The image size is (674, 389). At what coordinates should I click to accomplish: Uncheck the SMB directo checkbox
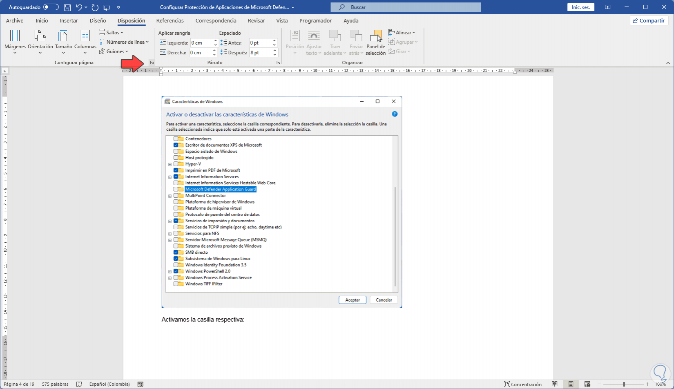[x=176, y=253]
